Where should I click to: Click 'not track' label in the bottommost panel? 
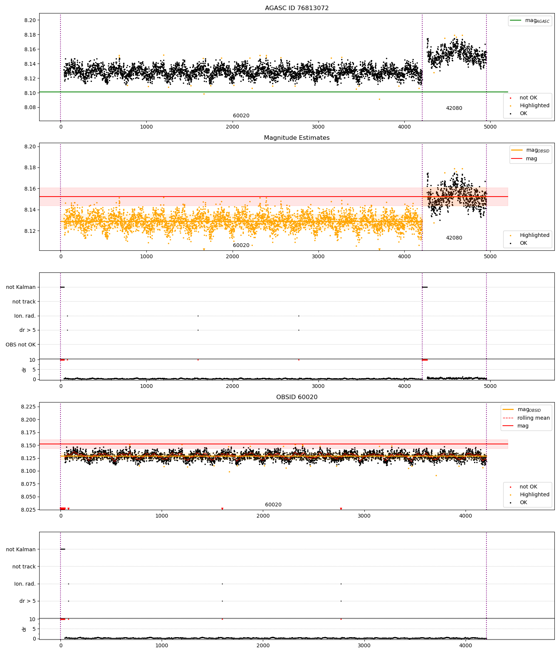pyautogui.click(x=24, y=567)
